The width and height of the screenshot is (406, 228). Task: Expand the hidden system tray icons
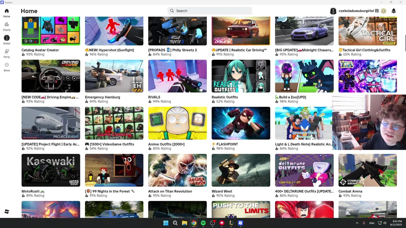pyautogui.click(x=357, y=223)
